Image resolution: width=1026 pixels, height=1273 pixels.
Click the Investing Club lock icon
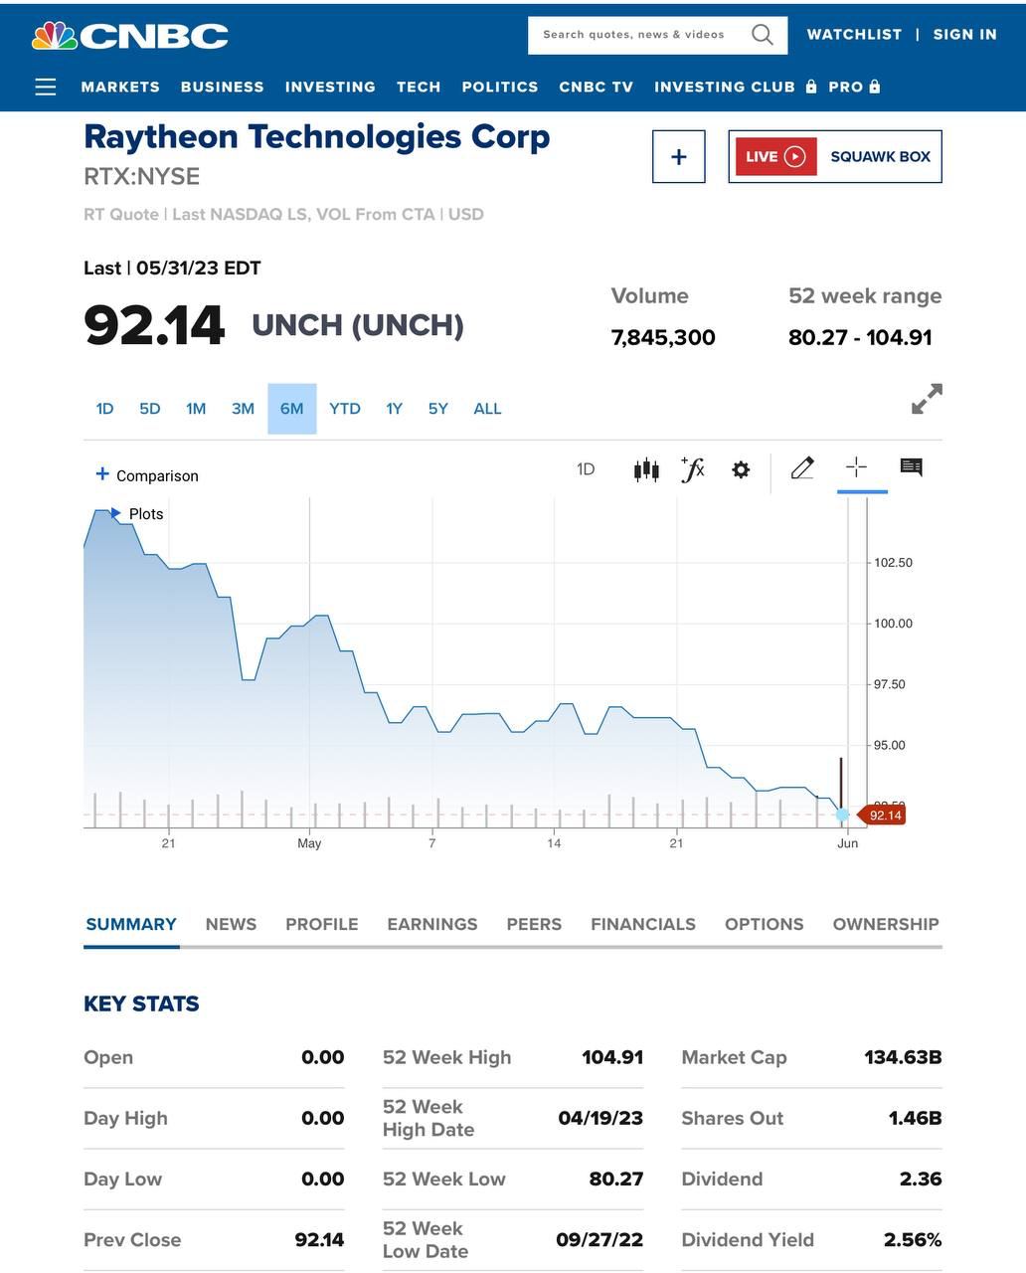pos(811,87)
